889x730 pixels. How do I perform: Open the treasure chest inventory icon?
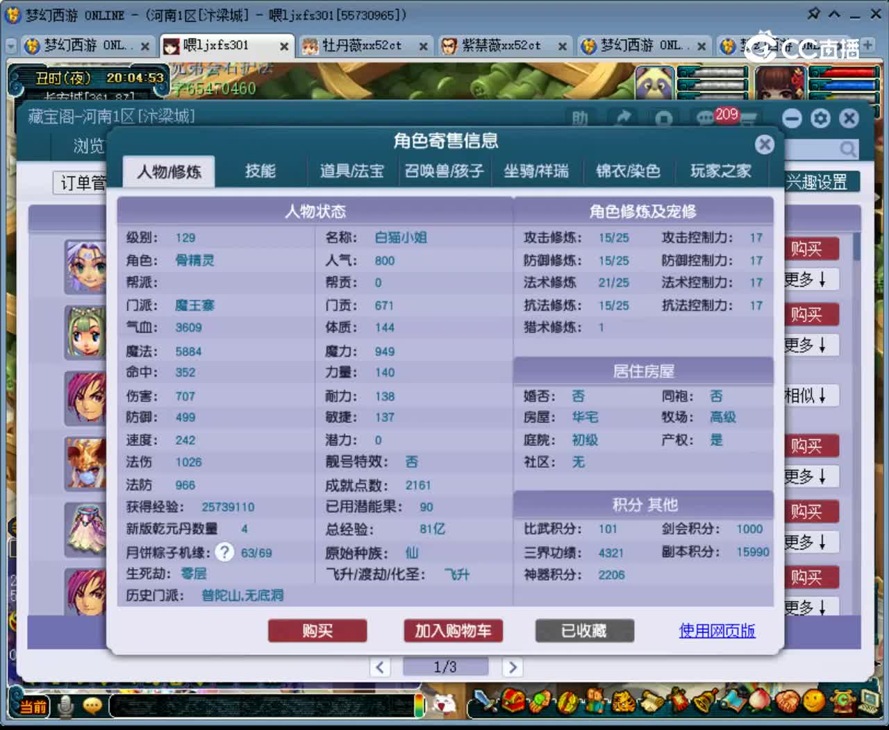[x=513, y=701]
